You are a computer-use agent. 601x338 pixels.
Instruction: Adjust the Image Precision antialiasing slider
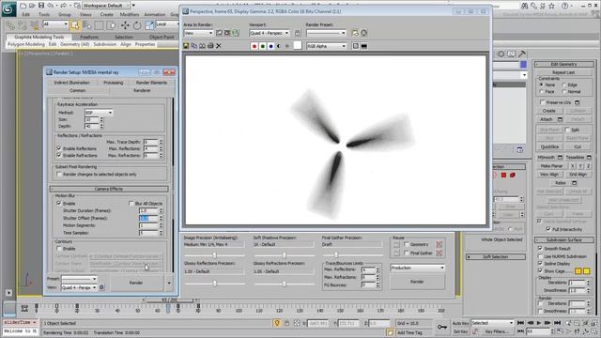pos(215,255)
